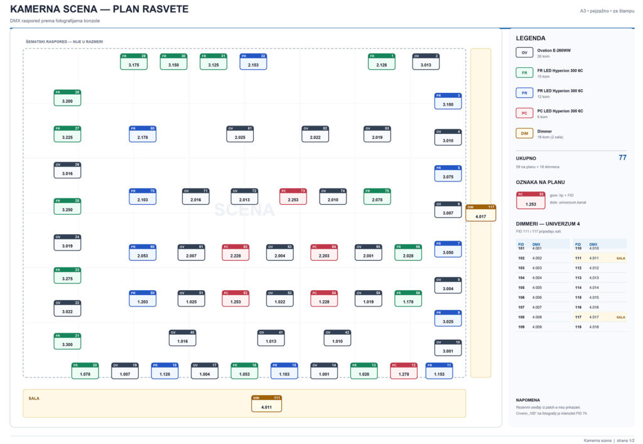This screenshot has width=643, height=444.
Task: Click red PC 73 fixture 2.253
Action: (293, 197)
